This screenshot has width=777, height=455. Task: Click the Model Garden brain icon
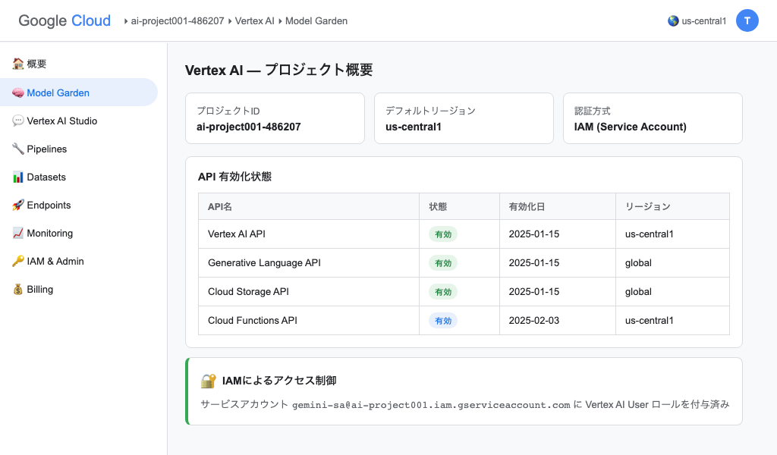pos(18,92)
